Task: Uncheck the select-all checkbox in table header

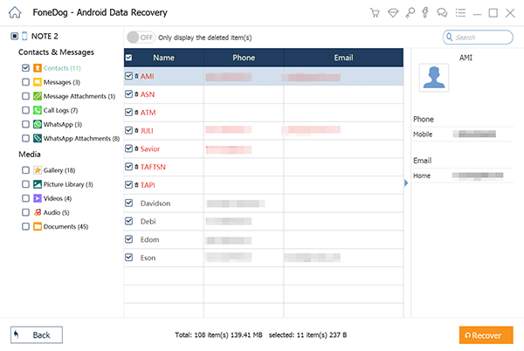Action: [x=129, y=58]
